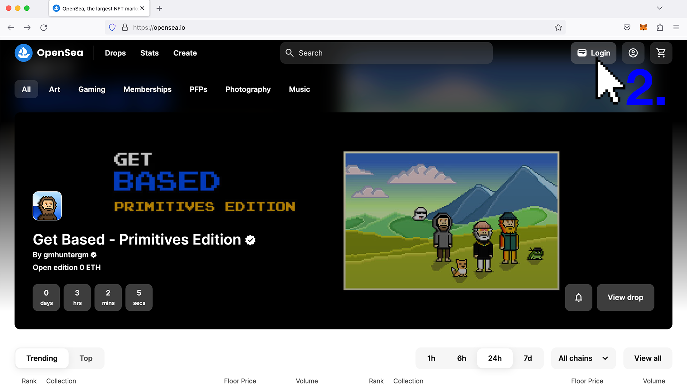Image resolution: width=687 pixels, height=386 pixels.
Task: Click the left Floor Price column header
Action: (240, 381)
